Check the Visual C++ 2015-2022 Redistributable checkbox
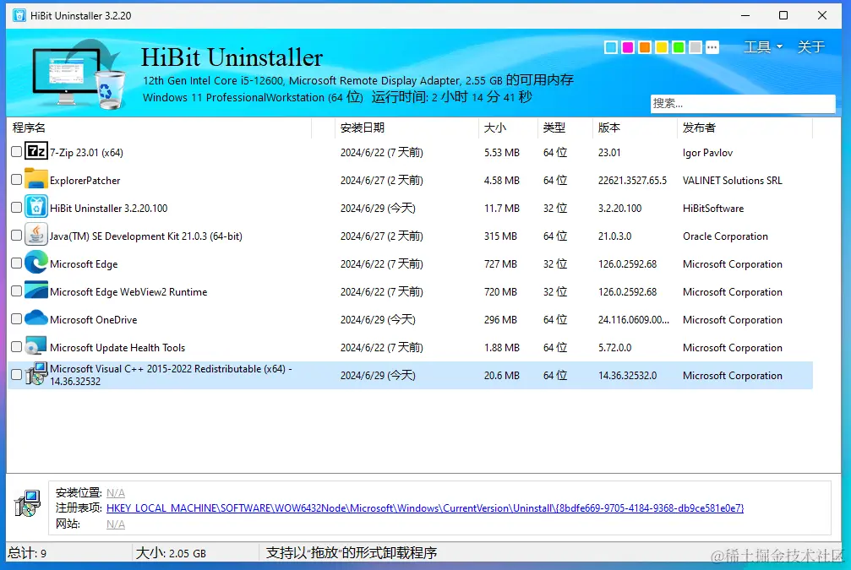Screen dimensions: 851x570 tap(16, 375)
